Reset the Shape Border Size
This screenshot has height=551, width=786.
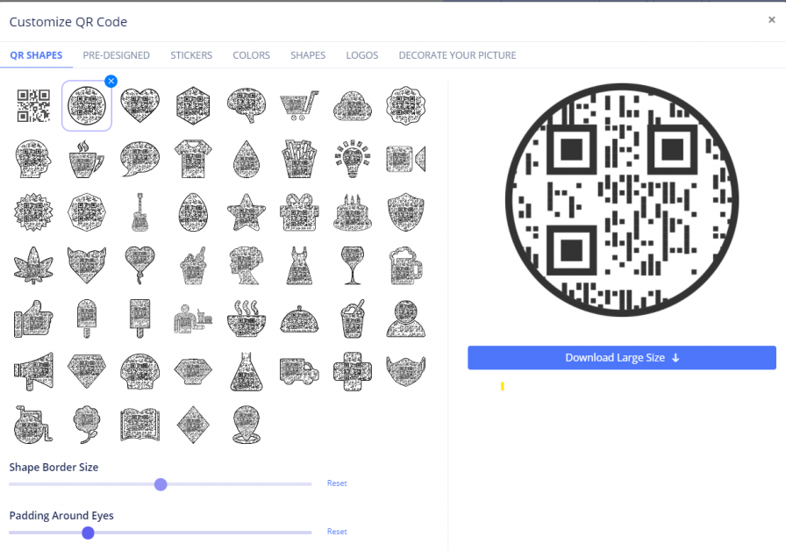[337, 483]
